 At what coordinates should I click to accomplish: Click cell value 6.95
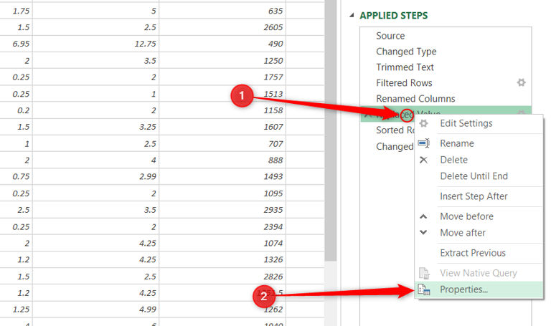pos(21,44)
